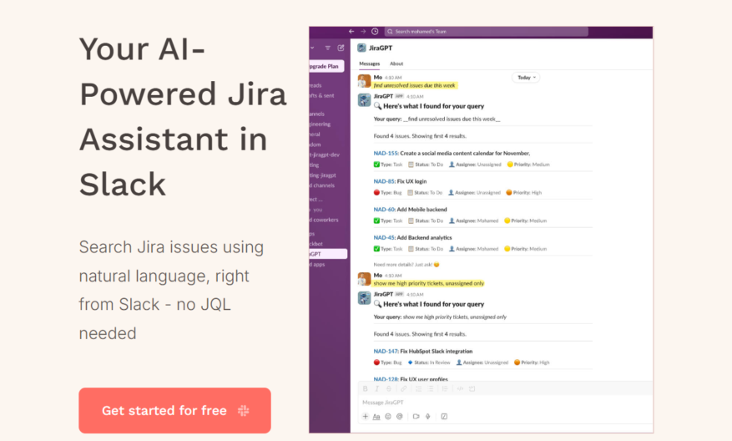Screen dimensions: 732x441
Task: Click 'Add Mobile backend' issue title
Action: (422, 210)
